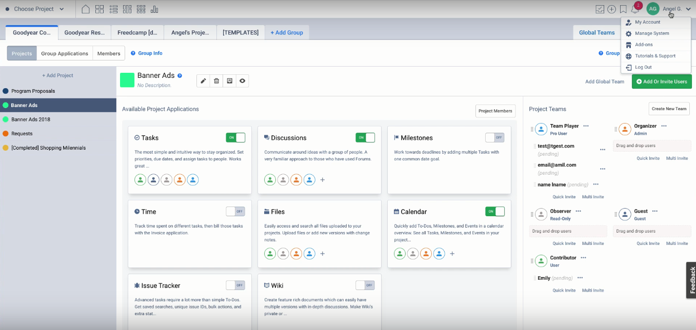Click the green Banner Ads color swatch
This screenshot has height=330, width=696.
127,80
